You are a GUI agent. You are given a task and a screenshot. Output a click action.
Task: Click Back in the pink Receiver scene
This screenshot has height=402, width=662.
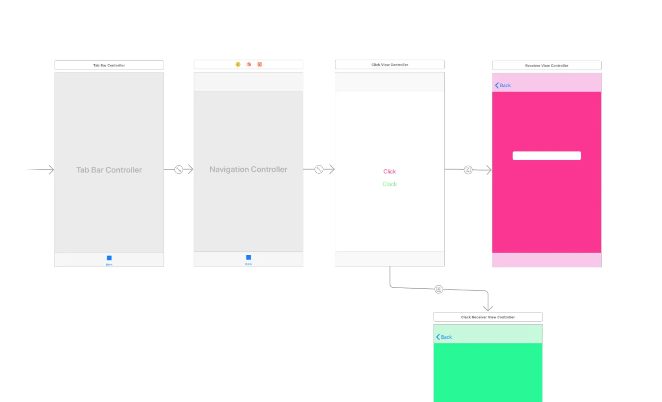(503, 86)
